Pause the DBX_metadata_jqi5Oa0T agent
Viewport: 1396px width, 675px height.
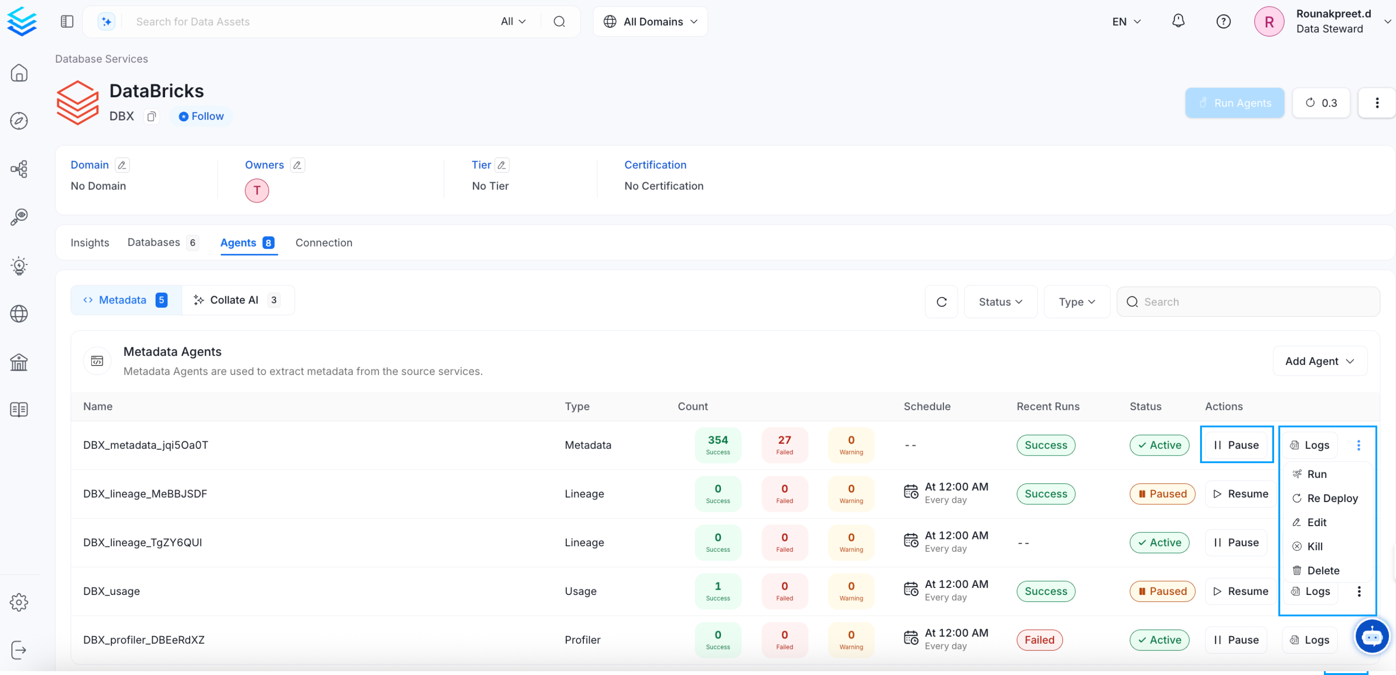1236,445
